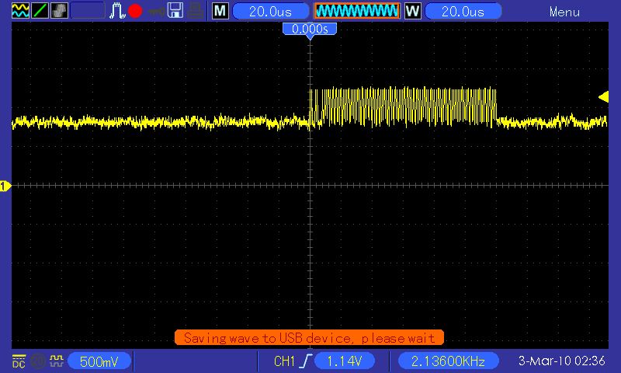
Task: Click the 3-Mar-10 02:36 date and time
Action: 561,361
